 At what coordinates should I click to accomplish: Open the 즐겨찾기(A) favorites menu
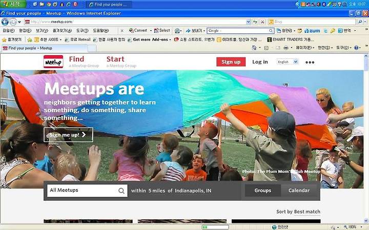click(62, 31)
